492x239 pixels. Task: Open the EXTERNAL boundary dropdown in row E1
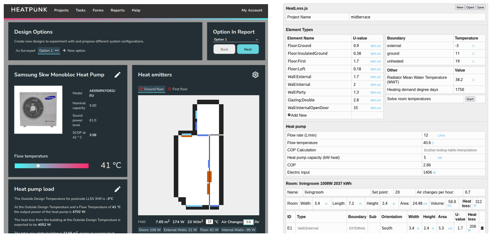pos(357,228)
